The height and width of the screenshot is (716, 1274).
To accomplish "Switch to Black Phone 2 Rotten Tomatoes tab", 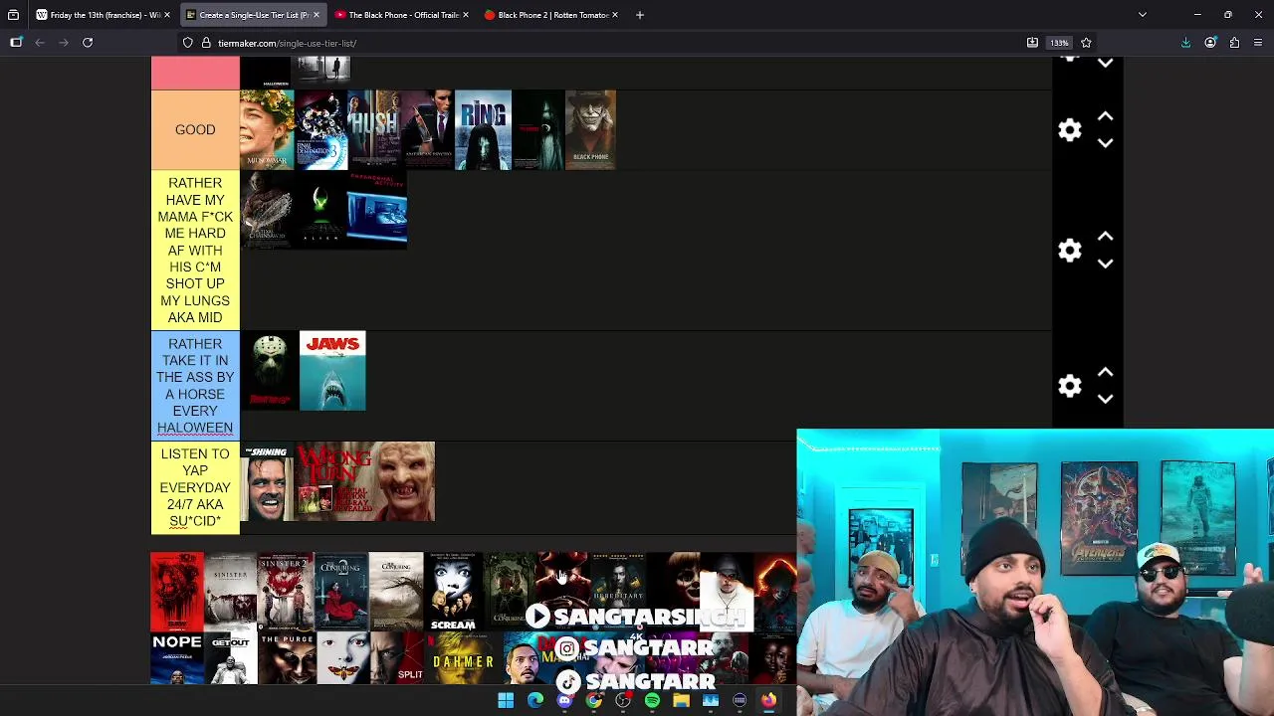I will point(549,15).
